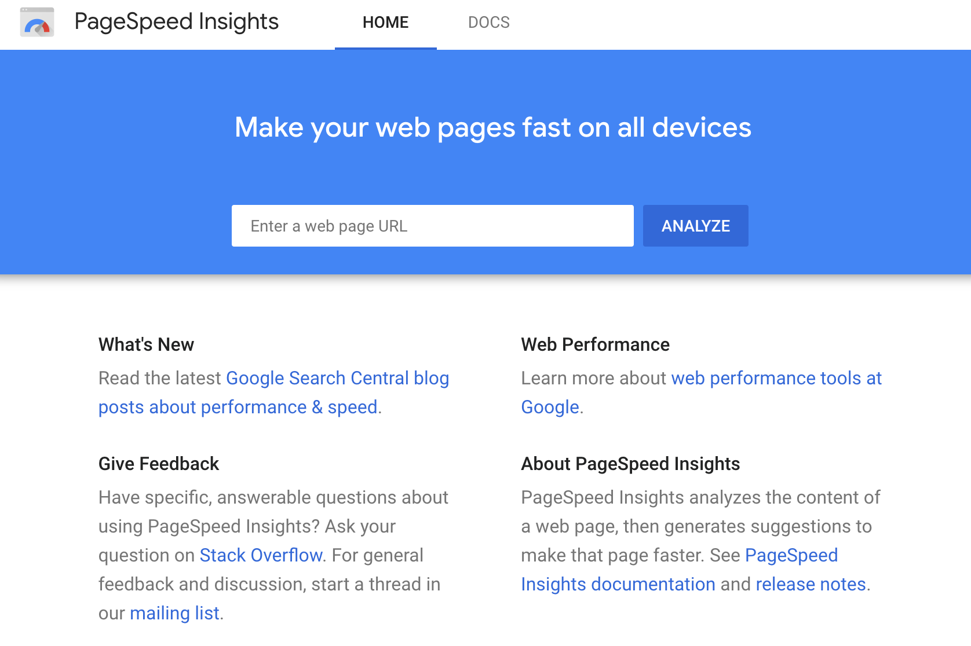Screen dimensions: 971x646
Task: View the "release notes" link
Action: point(810,584)
